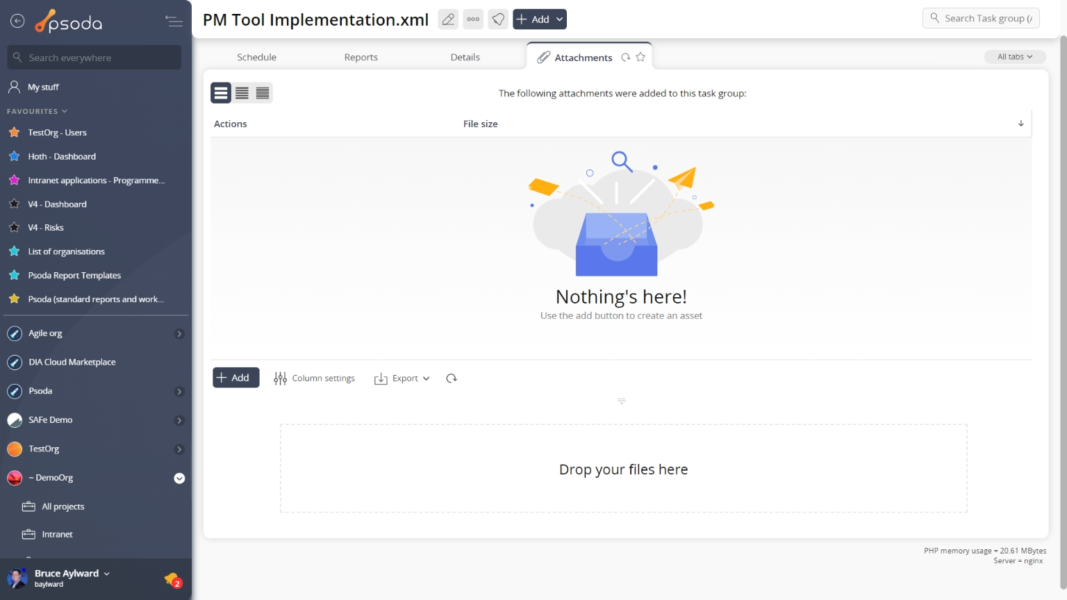
Task: Click the File size column header
Action: pos(480,124)
